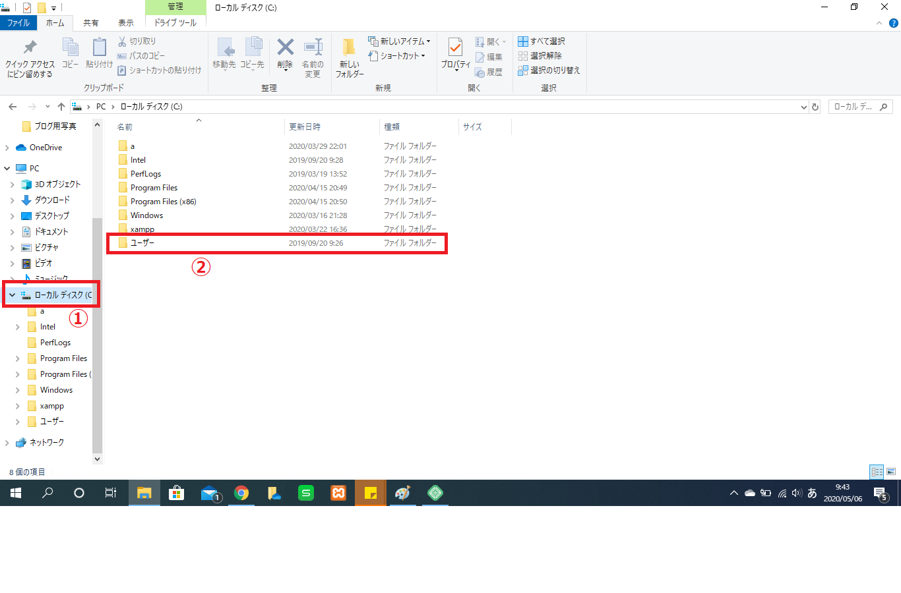
Task: Open the notification center in system tray
Action: click(x=880, y=493)
